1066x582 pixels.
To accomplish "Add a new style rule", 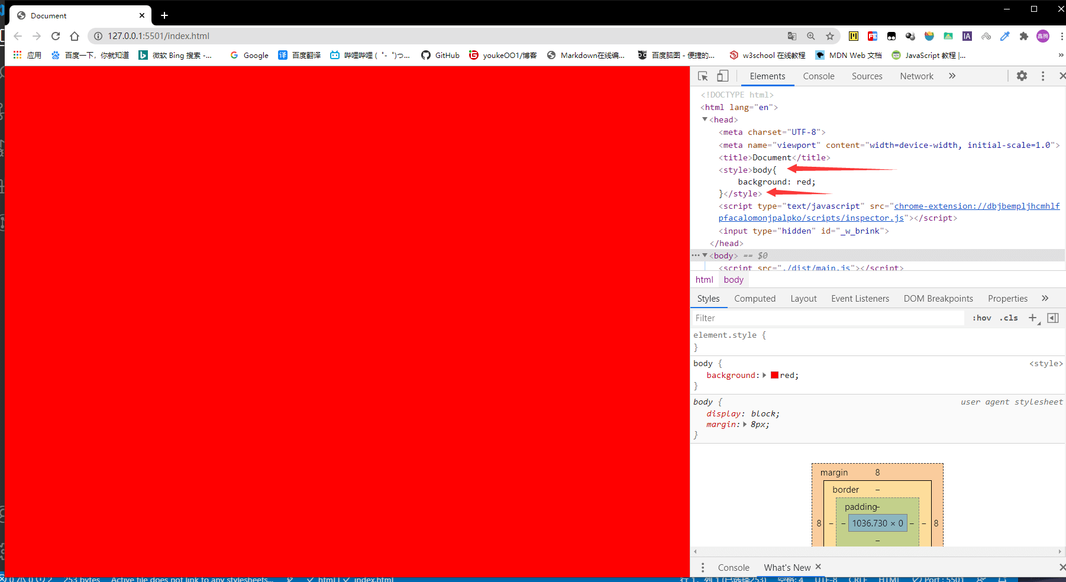I will [x=1033, y=318].
